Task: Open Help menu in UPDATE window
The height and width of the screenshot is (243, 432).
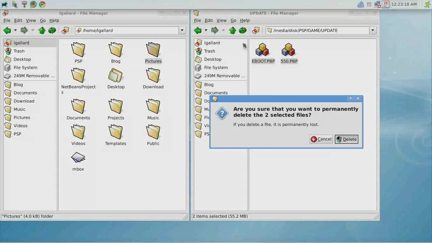Action: click(245, 20)
